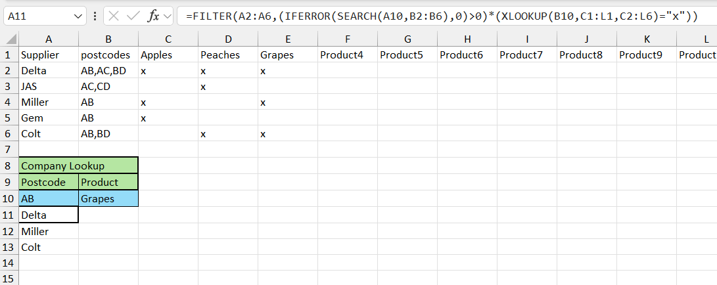This screenshot has height=285, width=717.
Task: Select the AB,AC,BD postcodes cell
Action: [108, 71]
